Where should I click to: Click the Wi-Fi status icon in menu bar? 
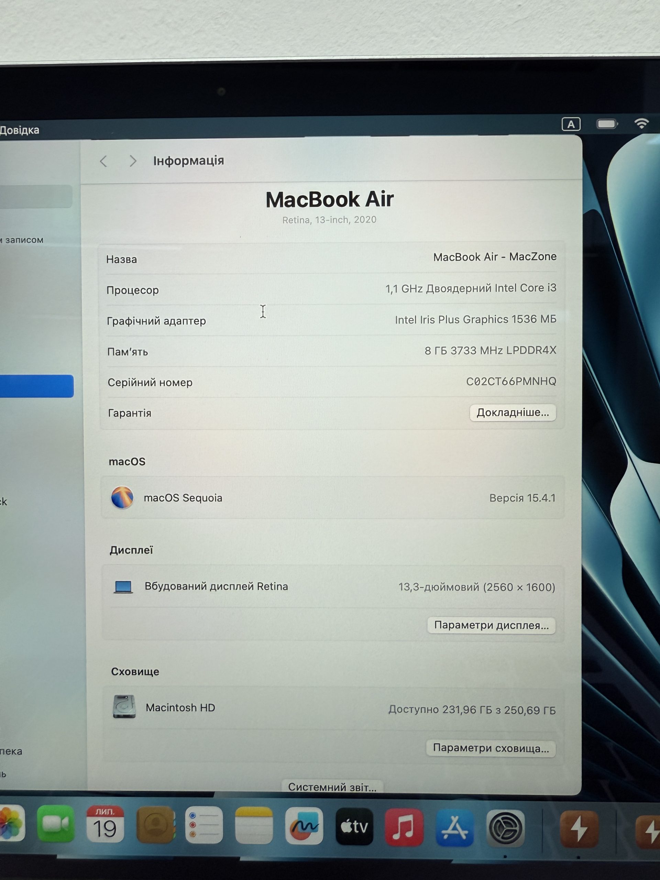(x=641, y=123)
